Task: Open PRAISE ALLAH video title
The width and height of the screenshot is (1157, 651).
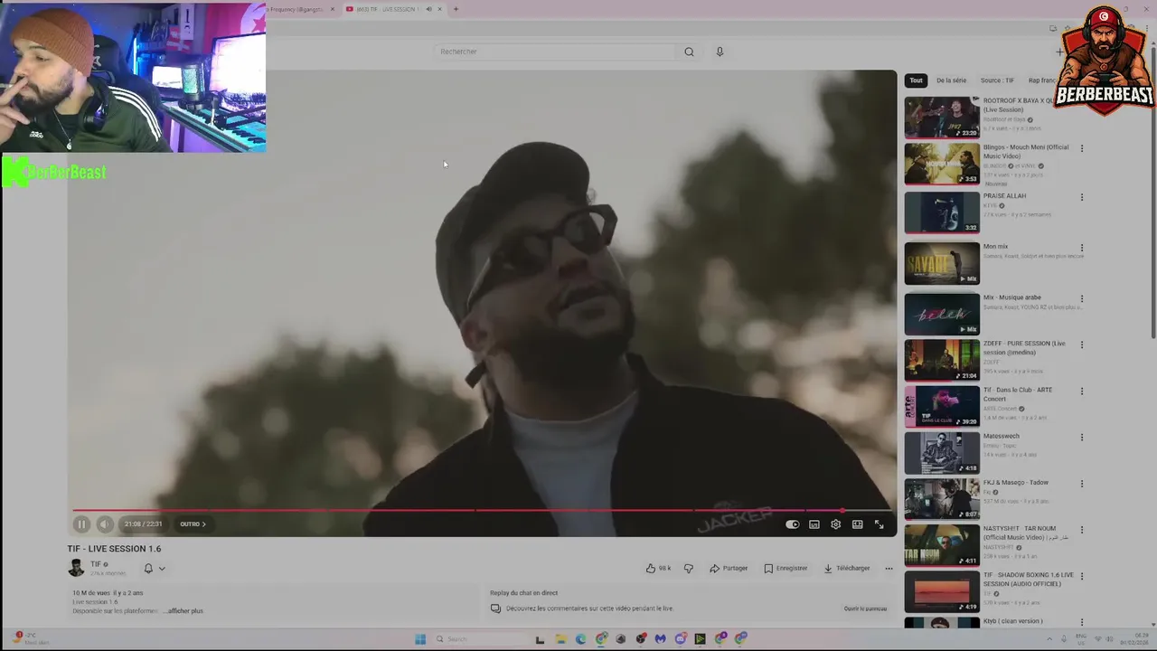Action: click(x=1004, y=196)
